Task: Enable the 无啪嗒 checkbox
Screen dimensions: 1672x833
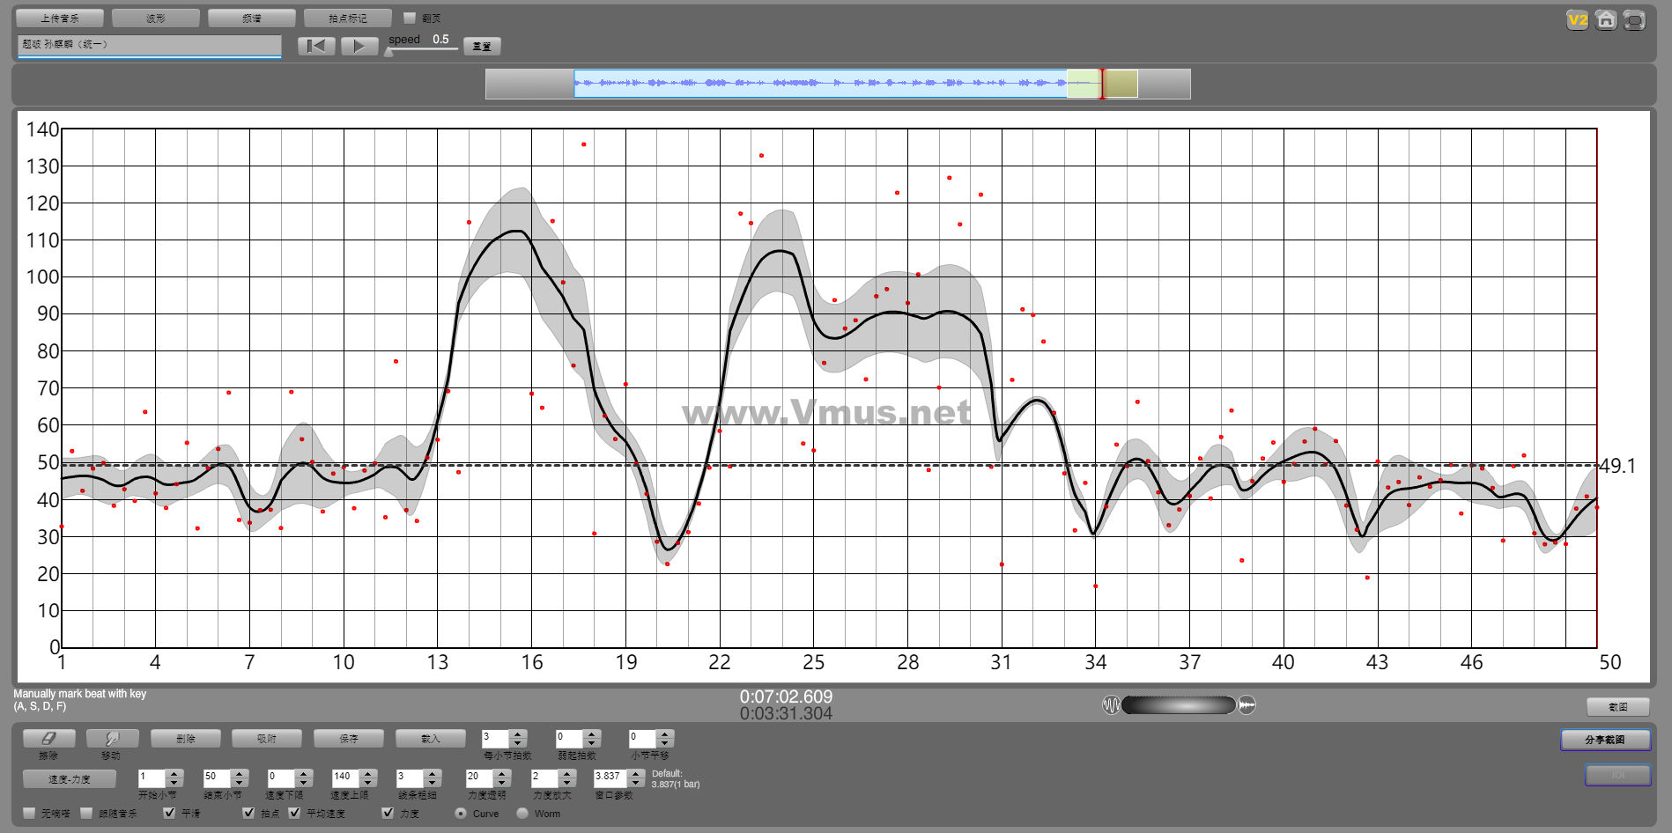Action: [x=30, y=813]
